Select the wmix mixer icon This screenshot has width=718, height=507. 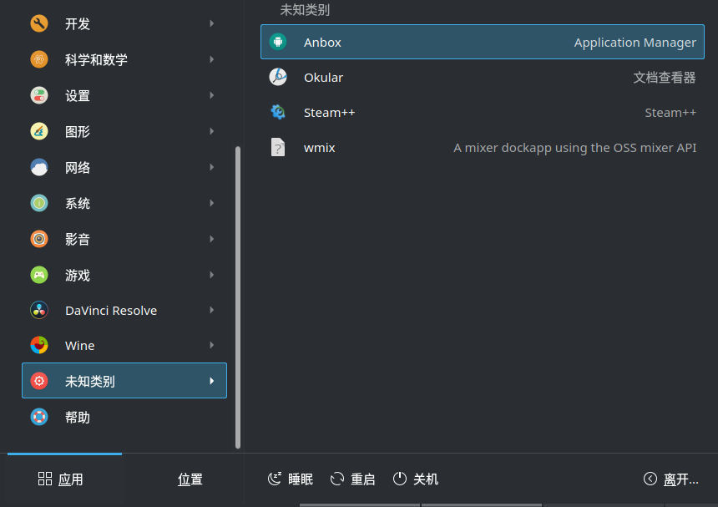point(277,147)
